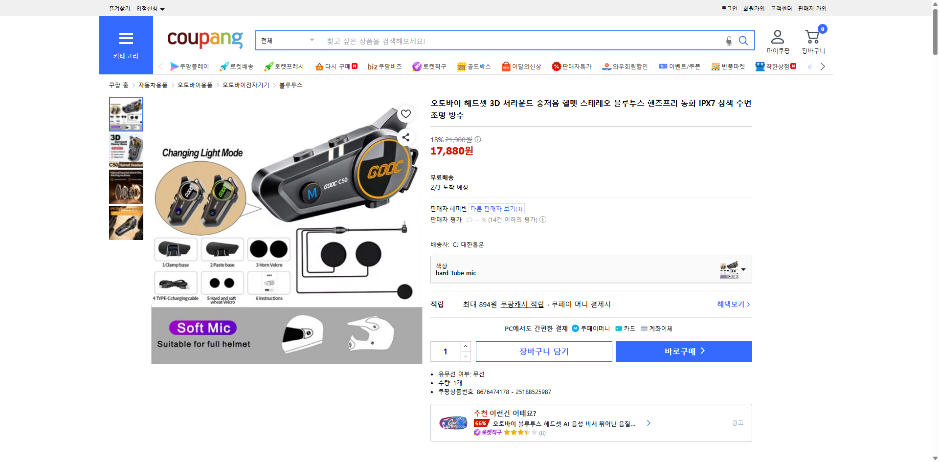This screenshot has height=462, width=939.
Task: Expand the hard Tube mic color selector
Action: click(743, 269)
